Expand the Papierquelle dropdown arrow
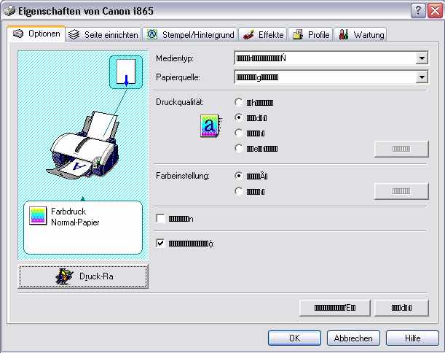 [422, 77]
